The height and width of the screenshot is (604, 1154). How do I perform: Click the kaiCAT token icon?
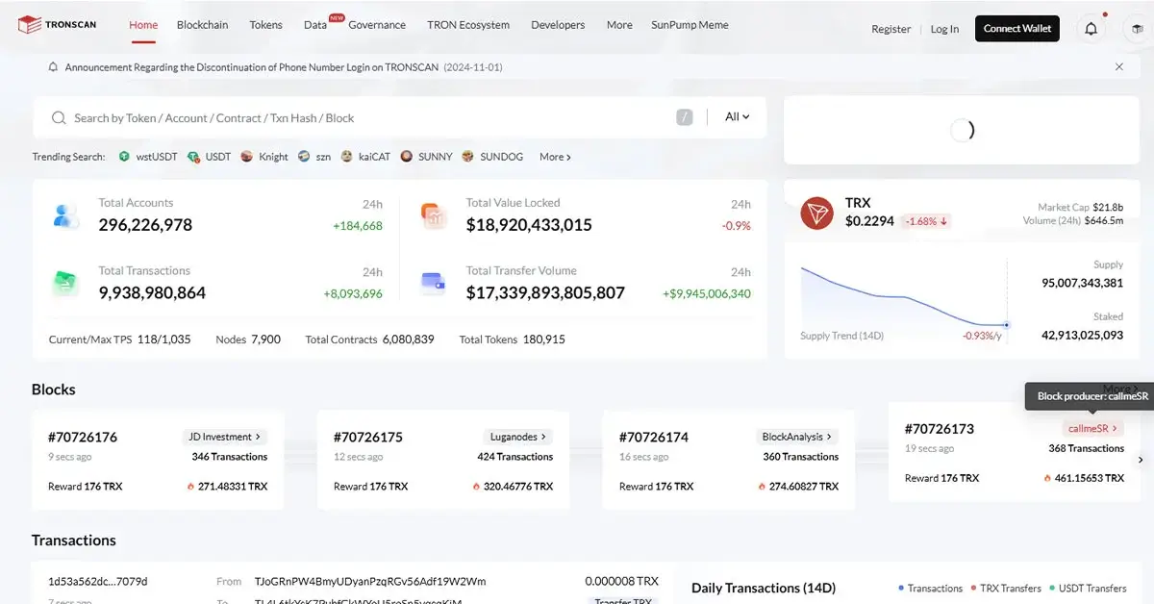[347, 156]
